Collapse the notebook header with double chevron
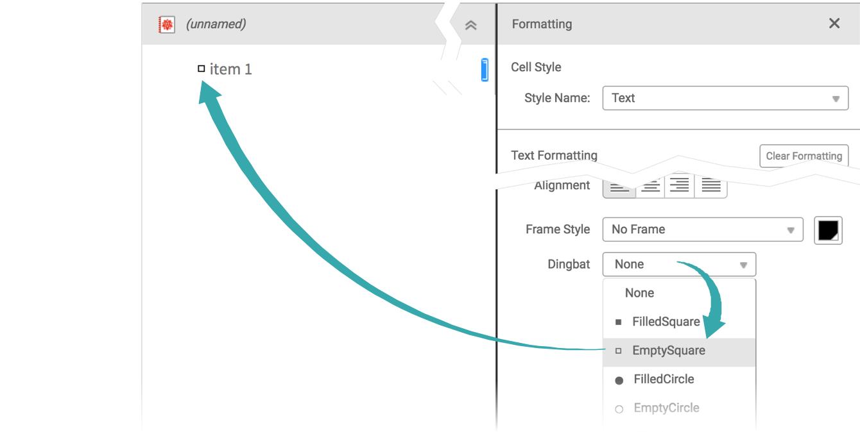This screenshot has height=432, width=860. 470,25
